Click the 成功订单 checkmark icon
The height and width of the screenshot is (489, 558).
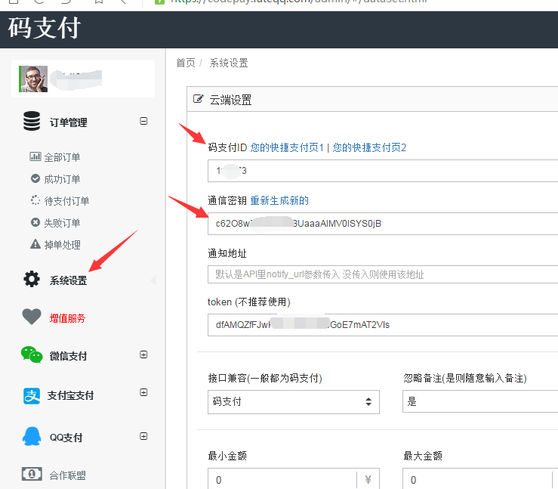(35, 178)
